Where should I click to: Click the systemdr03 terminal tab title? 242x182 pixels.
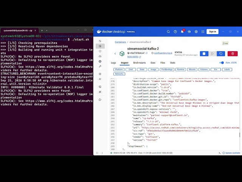18,30
